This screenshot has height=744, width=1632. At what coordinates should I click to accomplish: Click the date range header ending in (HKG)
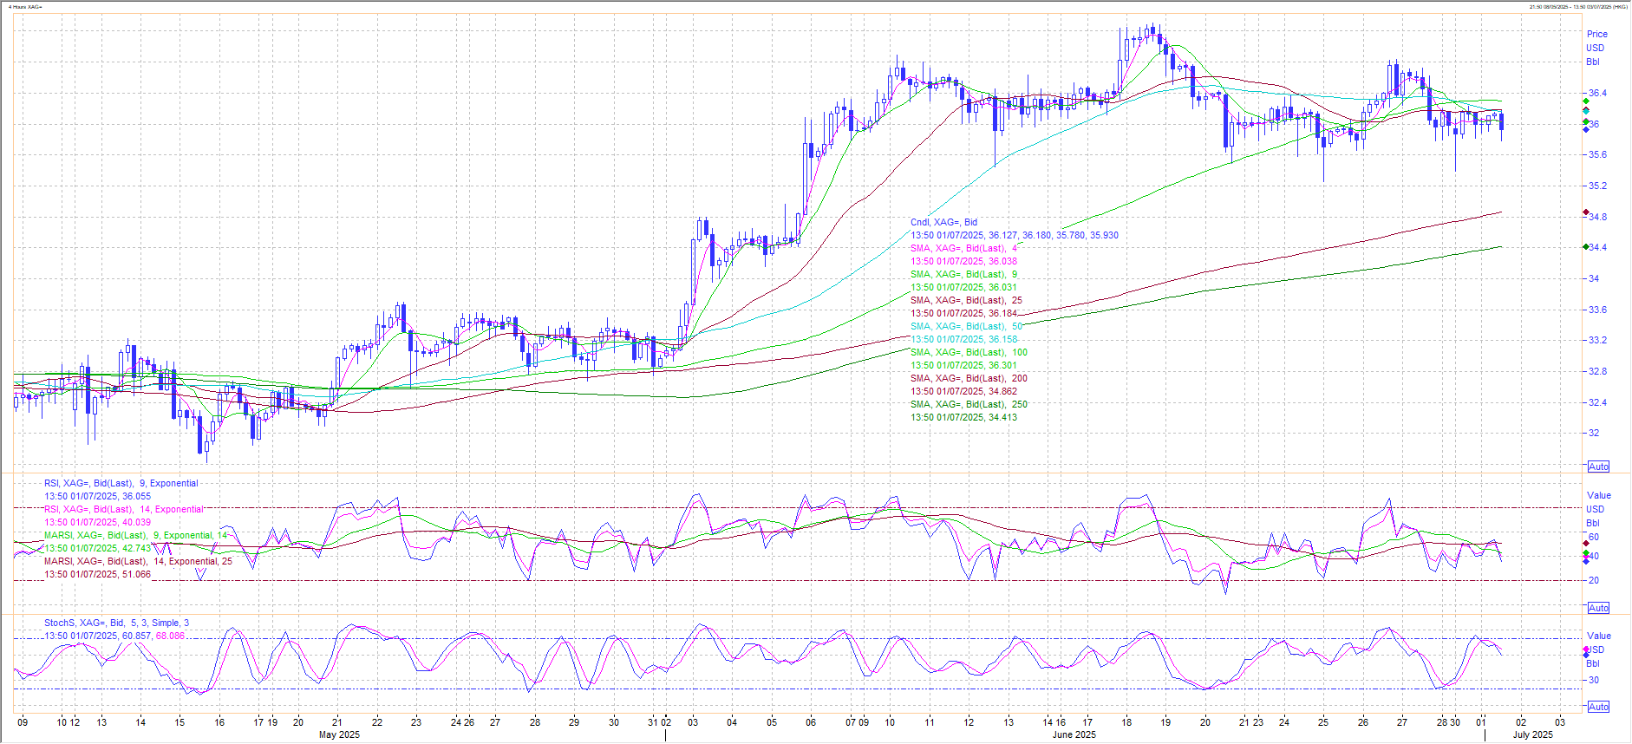1577,7
